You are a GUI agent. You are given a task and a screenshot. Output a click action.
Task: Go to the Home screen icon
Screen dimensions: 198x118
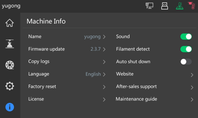tap(10, 23)
